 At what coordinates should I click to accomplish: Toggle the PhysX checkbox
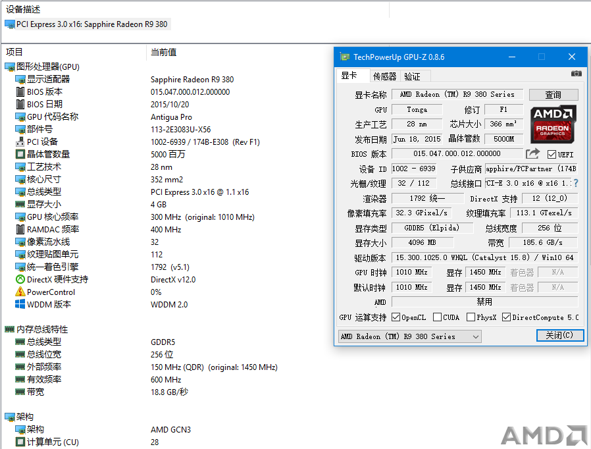pyautogui.click(x=471, y=317)
